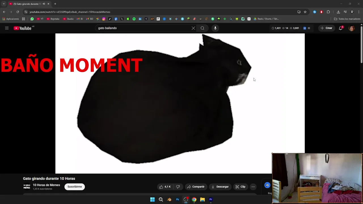Viewport: 363px width, 204px height.
Task: Open the Studio bookmark
Action: pos(68,19)
